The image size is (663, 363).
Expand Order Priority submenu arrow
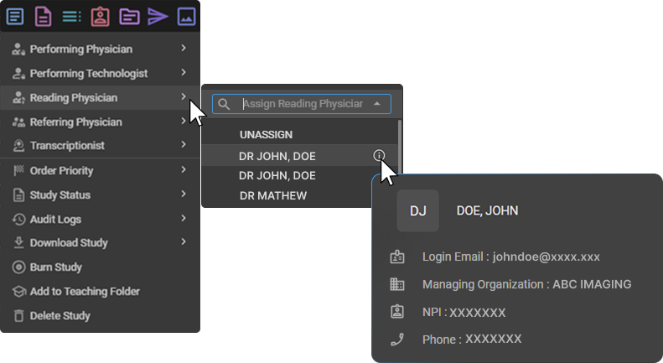click(x=184, y=169)
